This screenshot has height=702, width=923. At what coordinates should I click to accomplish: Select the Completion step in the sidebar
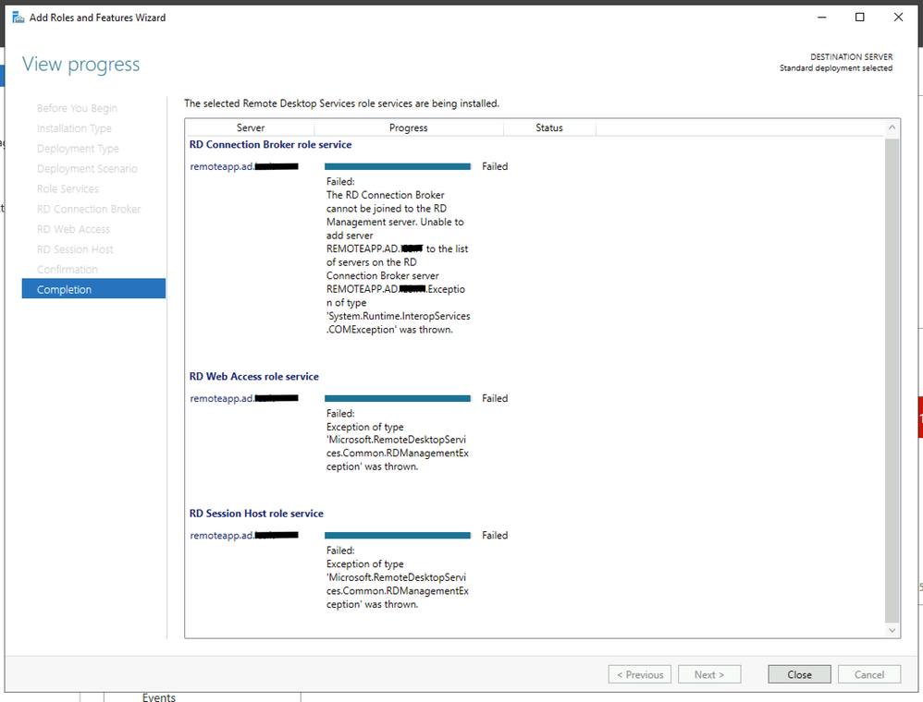pyautogui.click(x=93, y=289)
